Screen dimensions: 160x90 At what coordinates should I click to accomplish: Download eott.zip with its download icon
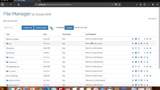pyautogui.click(x=150, y=48)
